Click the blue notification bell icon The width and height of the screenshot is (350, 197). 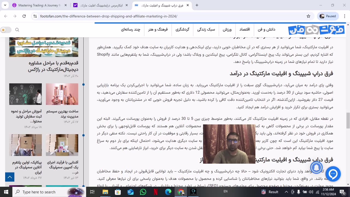point(316,167)
